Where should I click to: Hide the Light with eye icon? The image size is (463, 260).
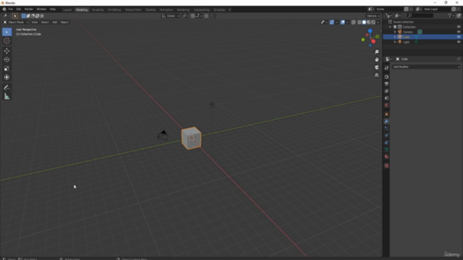[459, 42]
